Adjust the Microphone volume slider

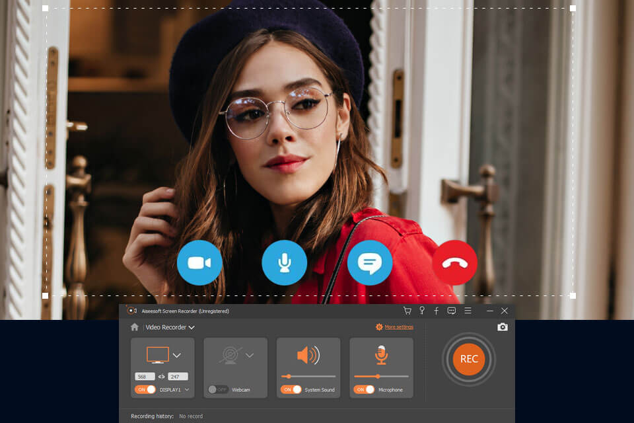pos(381,377)
